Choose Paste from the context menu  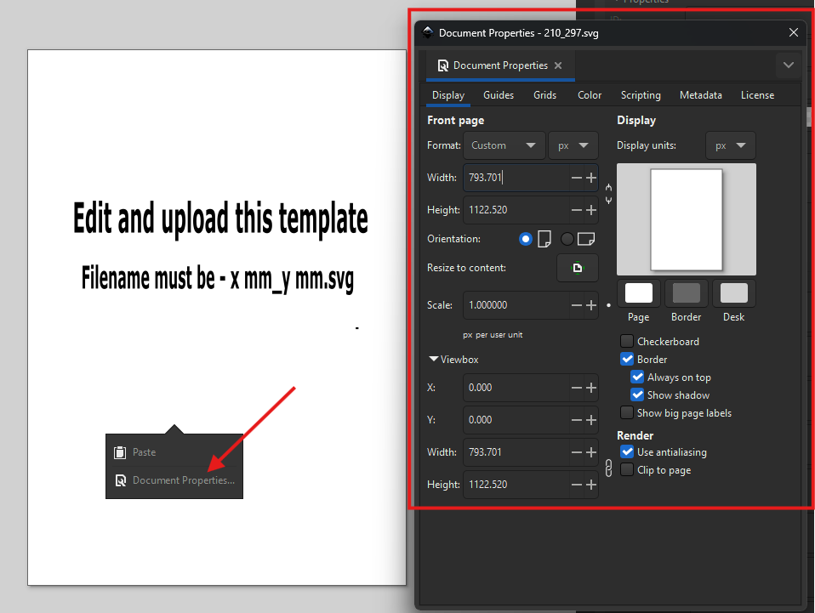[x=174, y=452]
